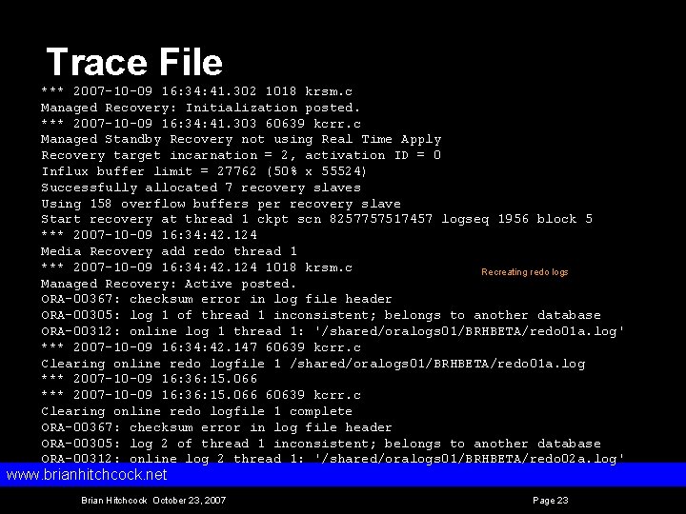Click 'Managed Recovery: Active posted.' line

click(169, 284)
